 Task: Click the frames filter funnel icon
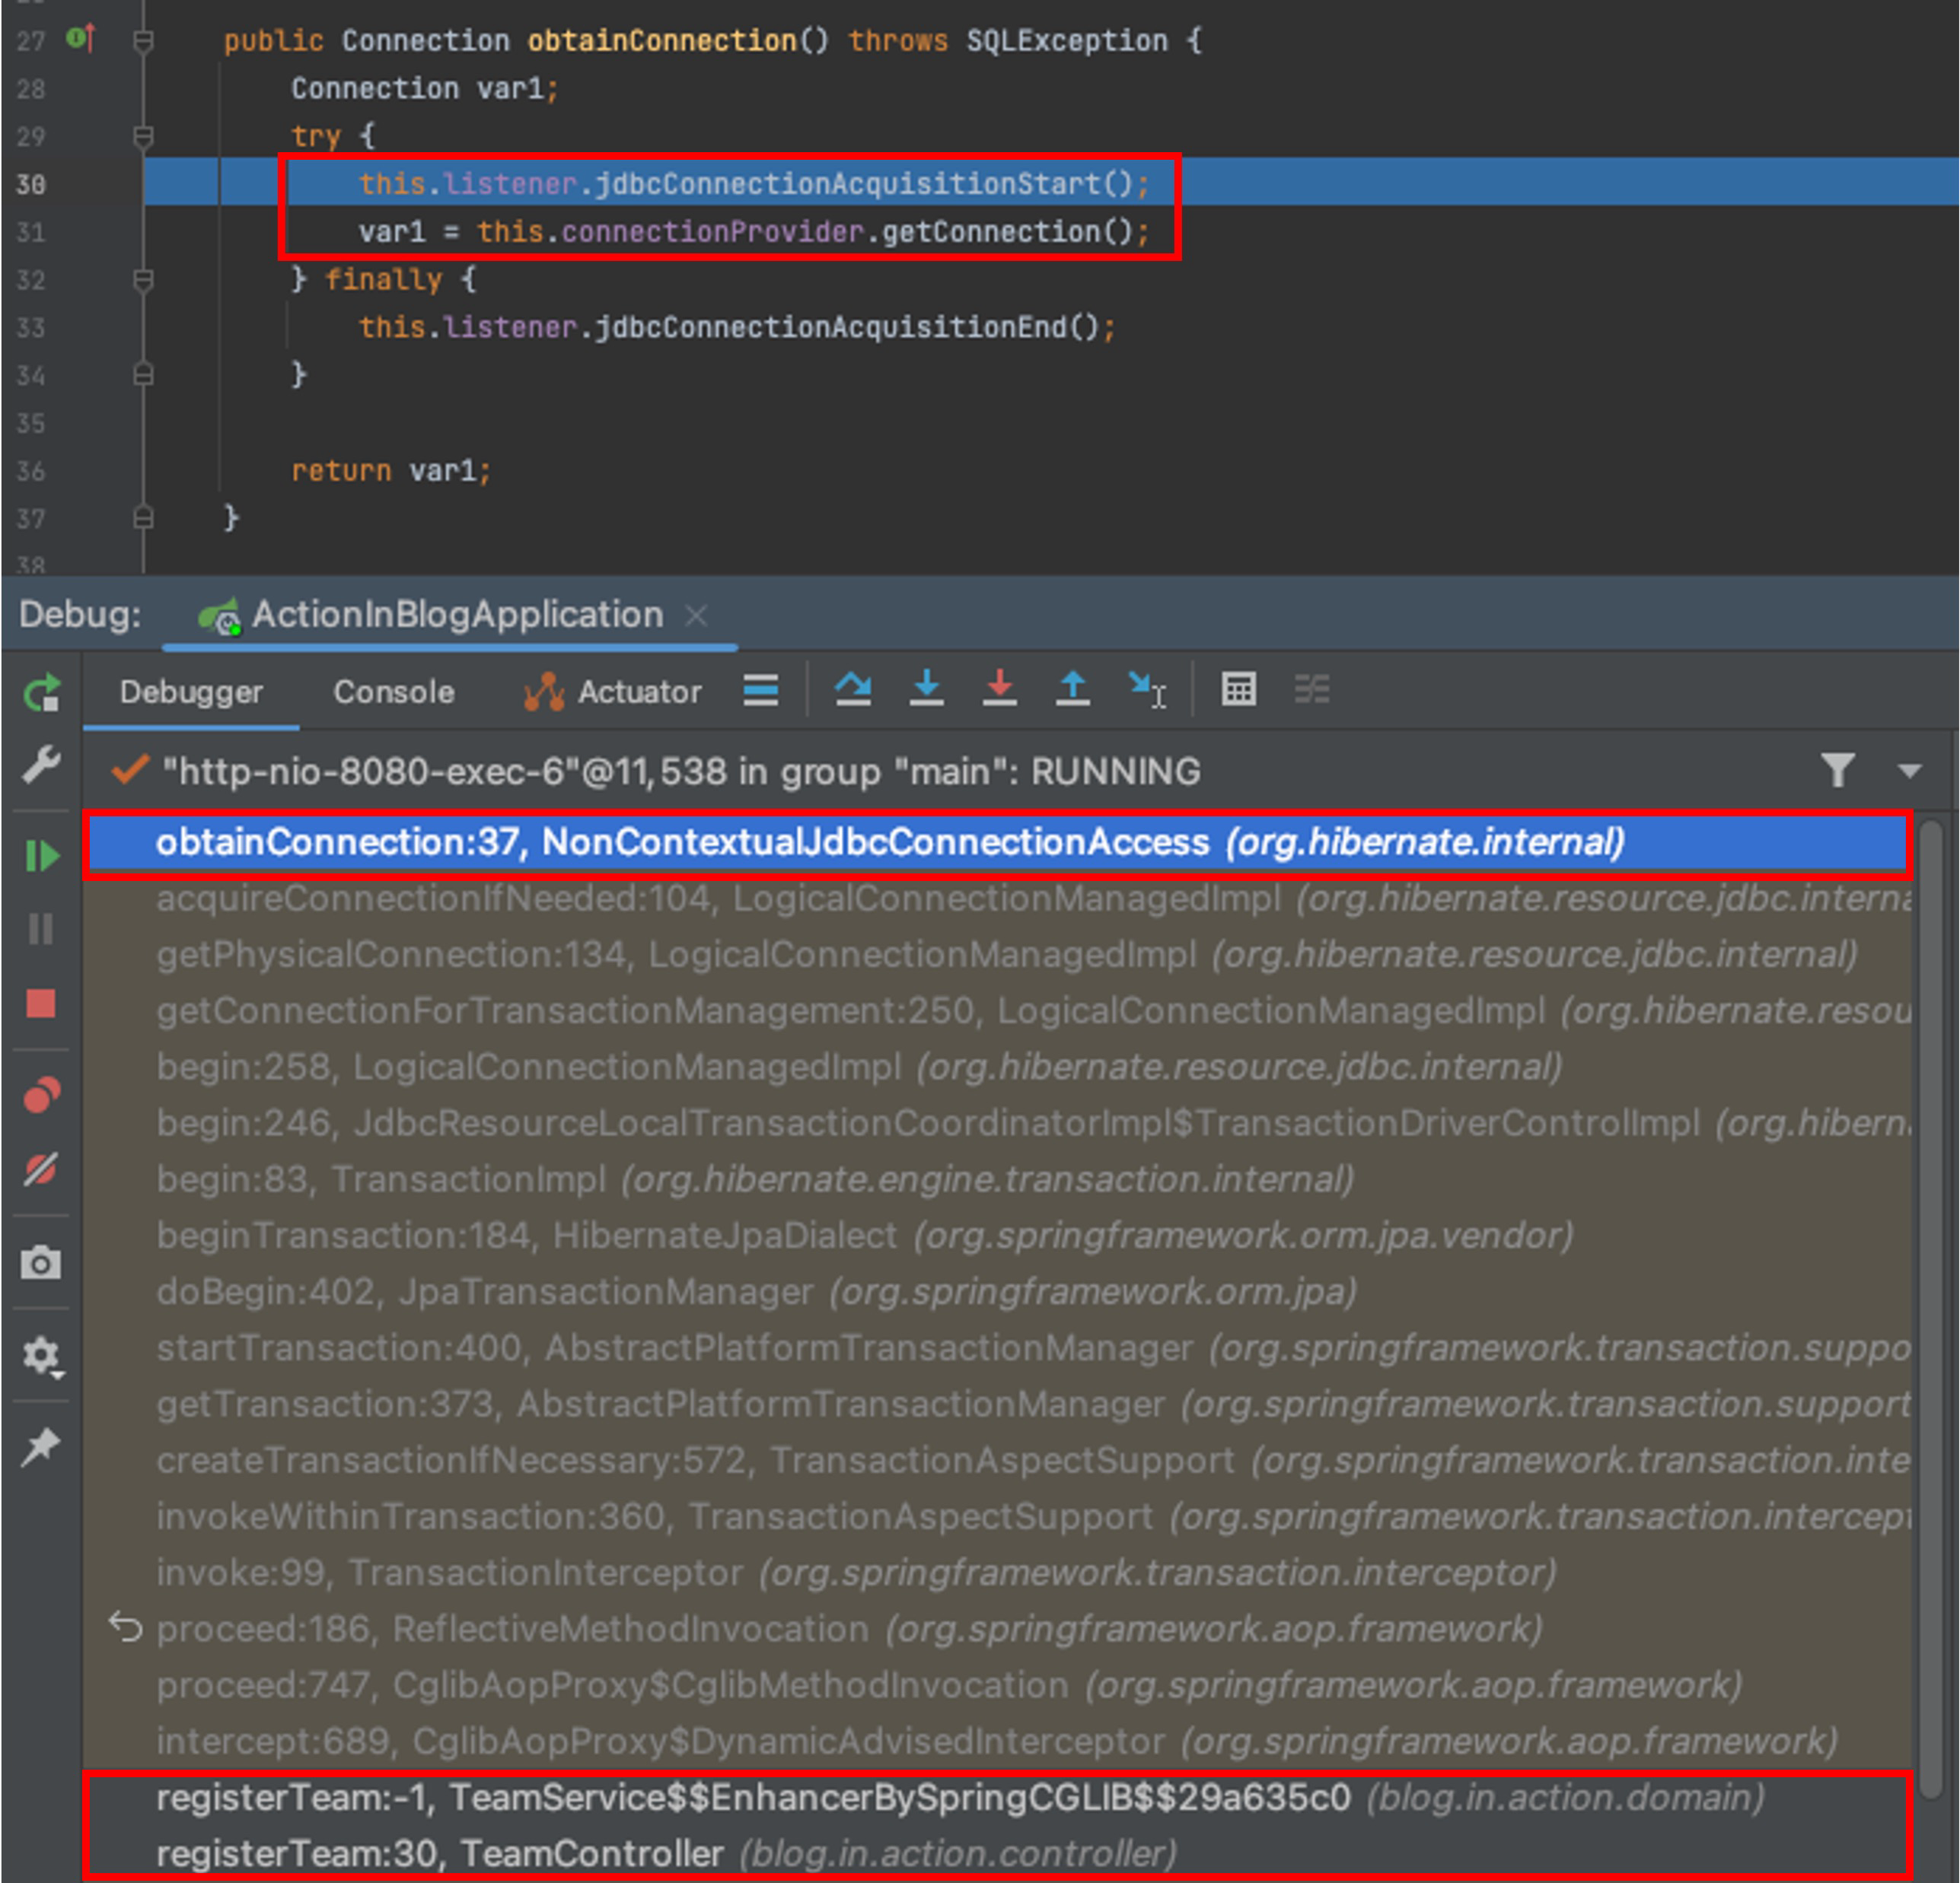click(x=1838, y=771)
